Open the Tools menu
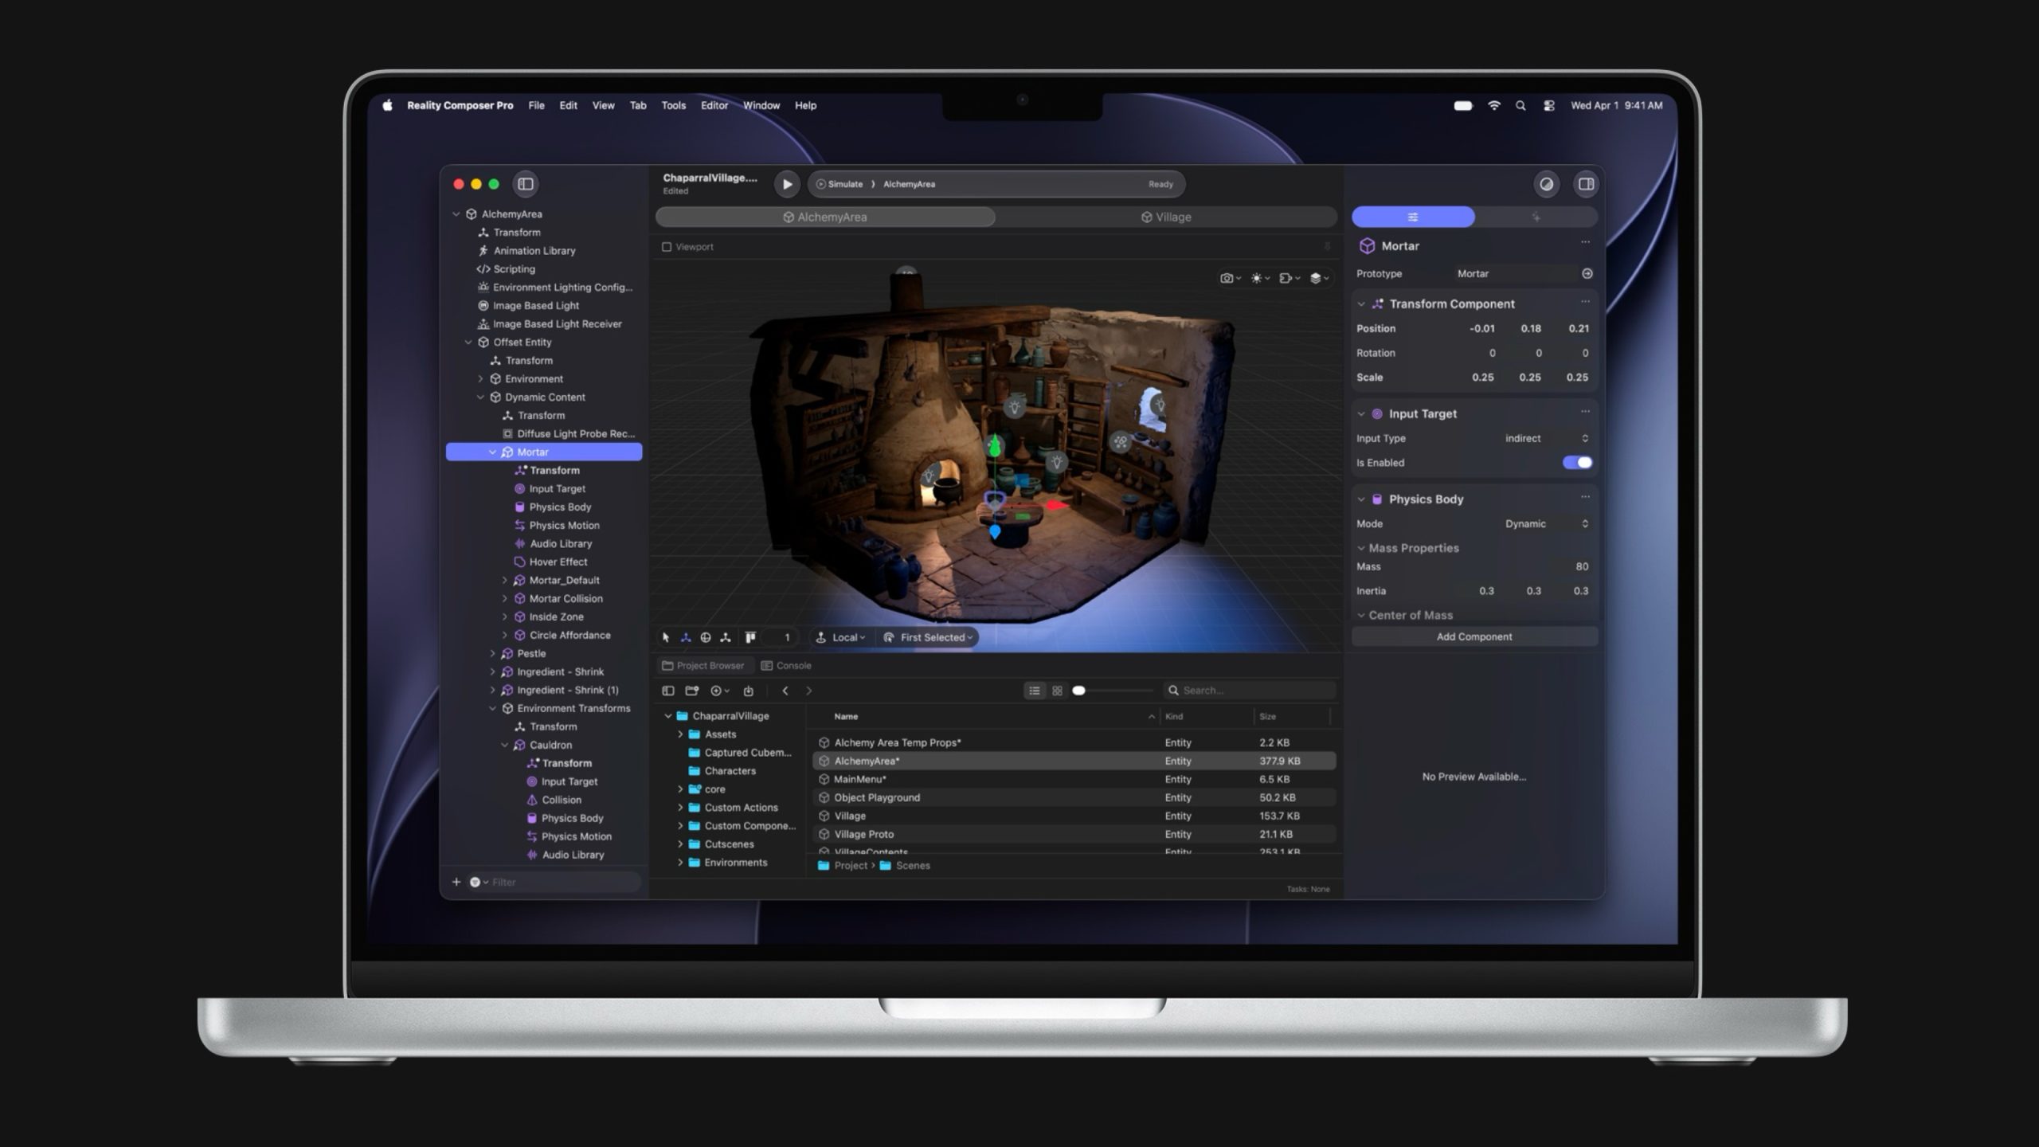The image size is (2039, 1147). tap(673, 105)
